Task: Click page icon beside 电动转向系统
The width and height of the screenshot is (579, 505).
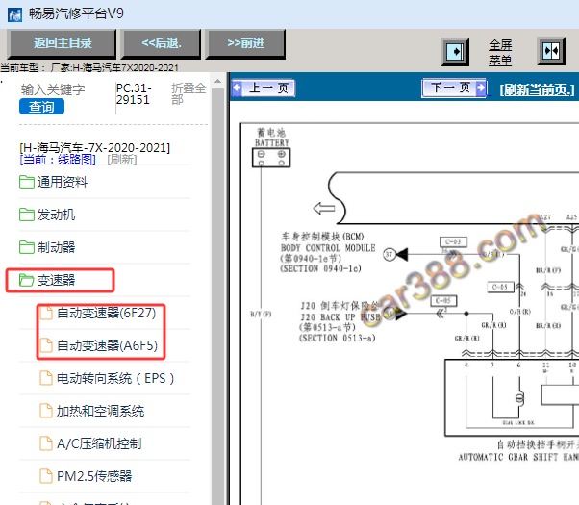Action: click(46, 378)
